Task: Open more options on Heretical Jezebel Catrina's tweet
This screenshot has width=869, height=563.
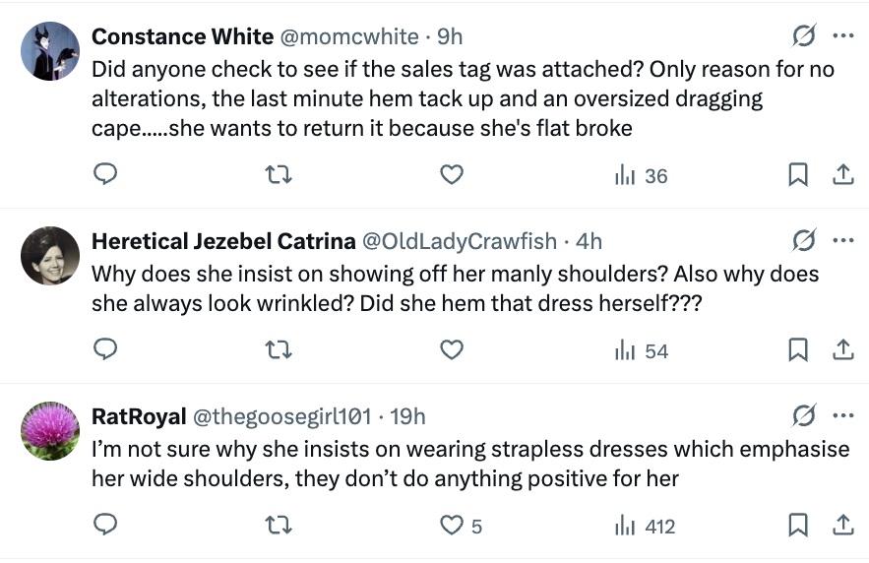Action: 842,241
